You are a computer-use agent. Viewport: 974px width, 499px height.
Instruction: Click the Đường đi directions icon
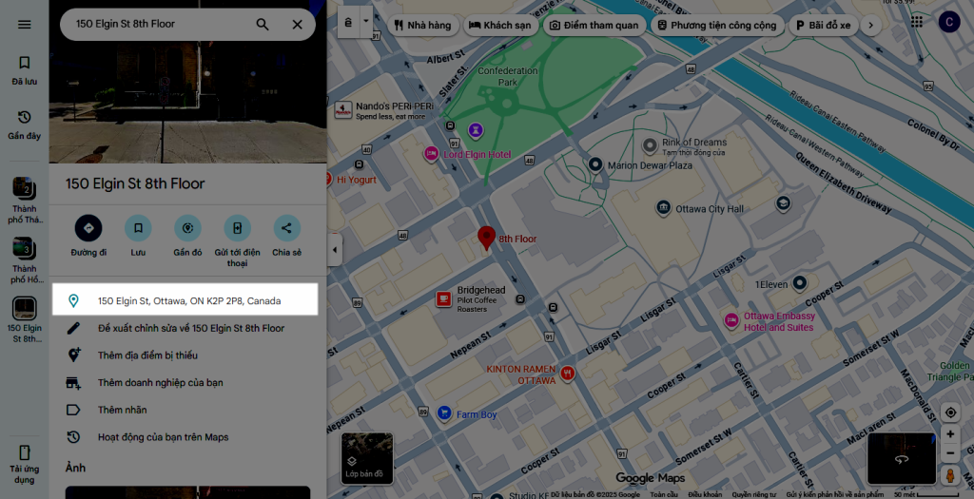pyautogui.click(x=88, y=228)
